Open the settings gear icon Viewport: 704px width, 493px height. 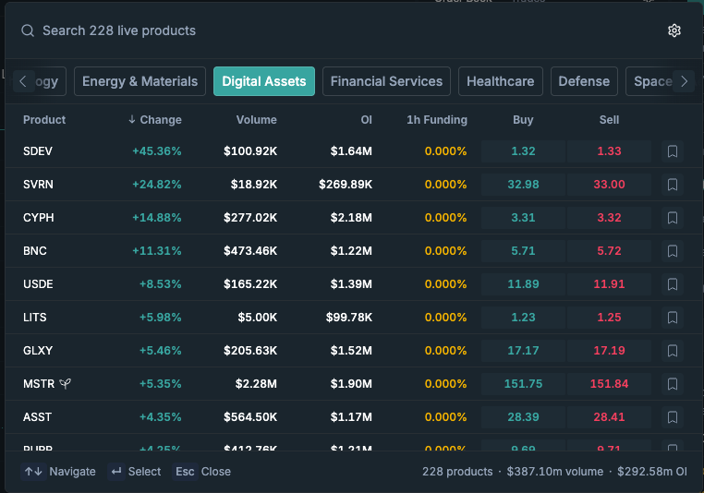[674, 30]
